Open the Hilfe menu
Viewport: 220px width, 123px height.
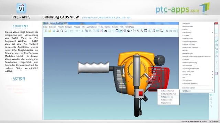pyautogui.click(x=122, y=27)
